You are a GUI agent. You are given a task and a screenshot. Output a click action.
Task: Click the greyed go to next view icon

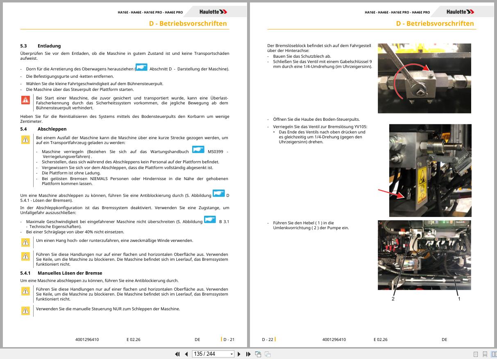pos(268,354)
